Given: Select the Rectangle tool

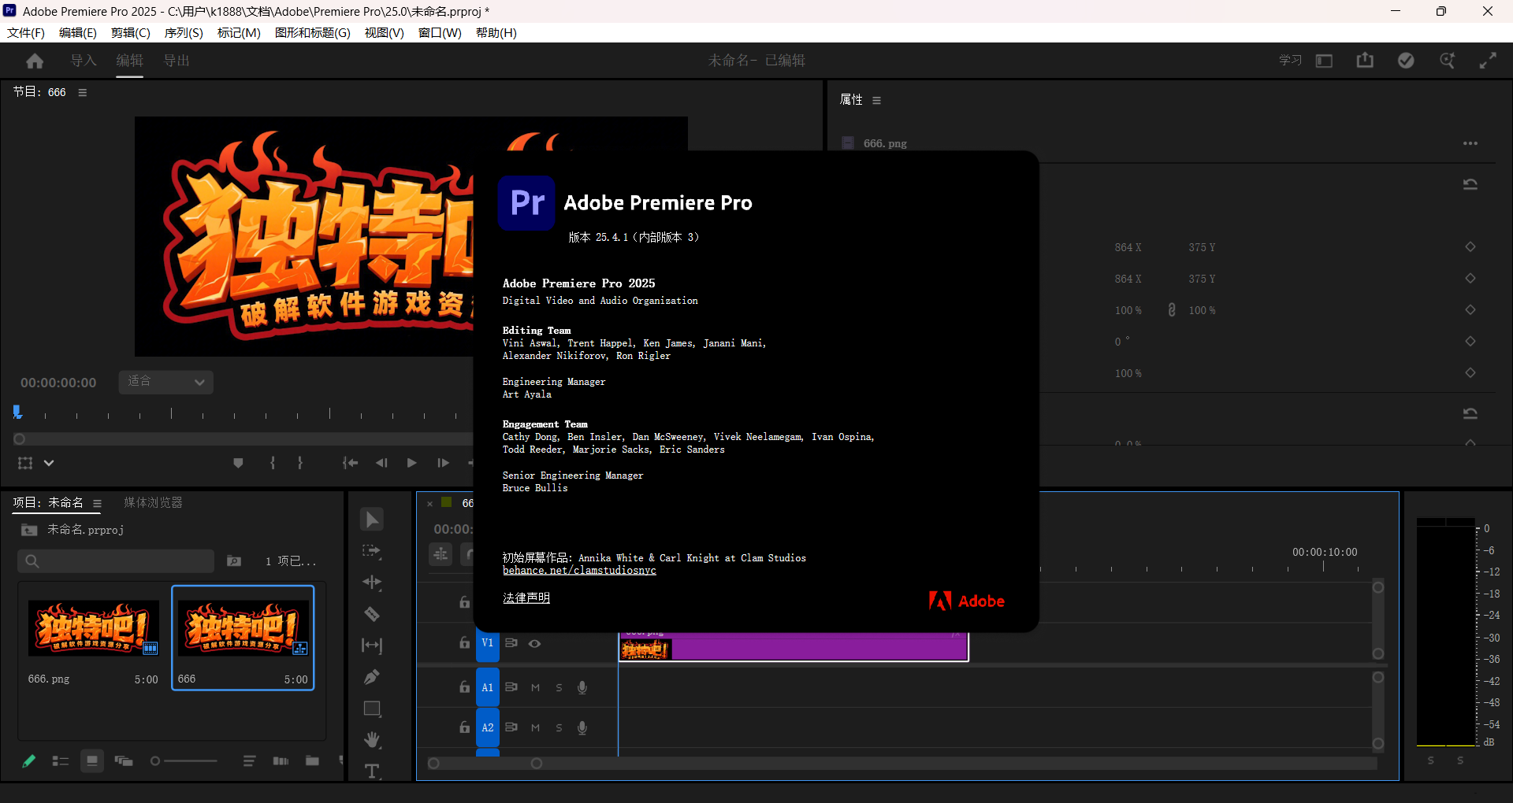Looking at the screenshot, I should [x=372, y=709].
